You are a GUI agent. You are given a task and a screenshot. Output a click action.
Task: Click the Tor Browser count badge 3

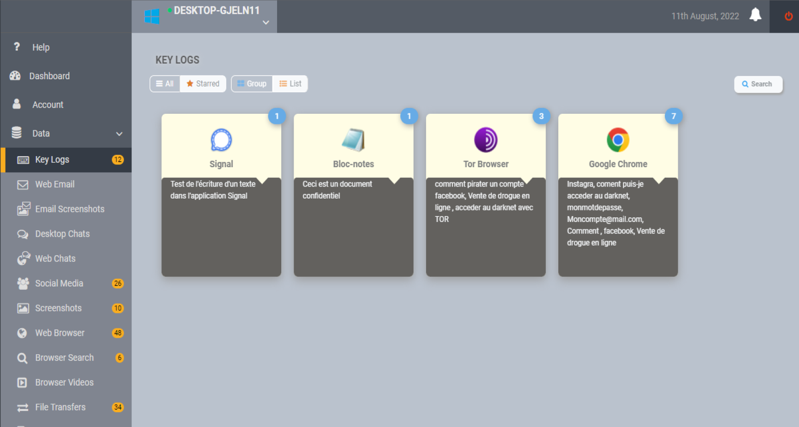click(541, 116)
